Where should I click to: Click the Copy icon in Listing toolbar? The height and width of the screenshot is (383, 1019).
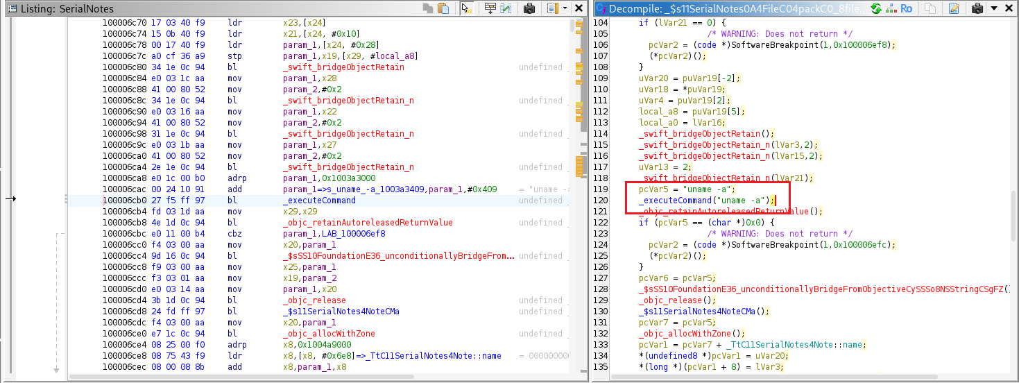point(428,8)
